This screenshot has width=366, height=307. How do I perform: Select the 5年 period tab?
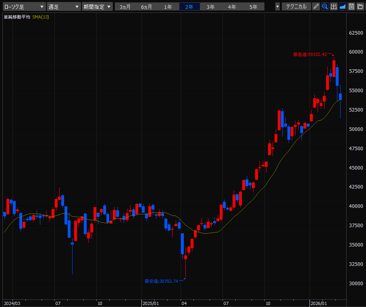[x=254, y=7]
